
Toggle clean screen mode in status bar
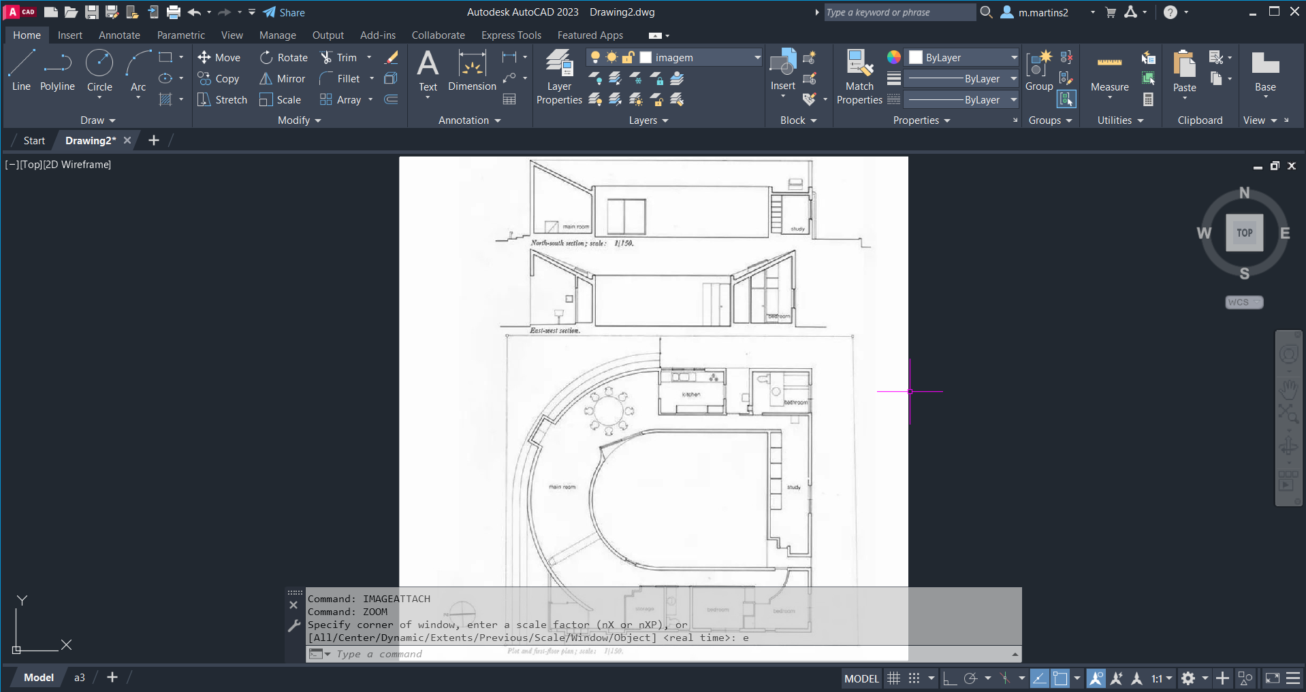click(x=1272, y=678)
